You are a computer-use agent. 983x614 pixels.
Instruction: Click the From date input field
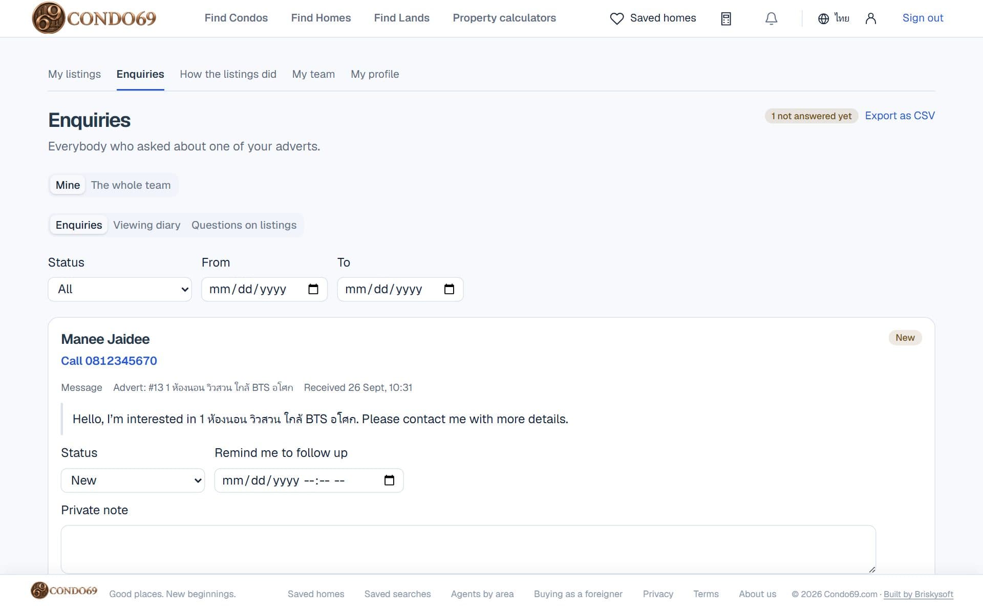[x=264, y=289]
